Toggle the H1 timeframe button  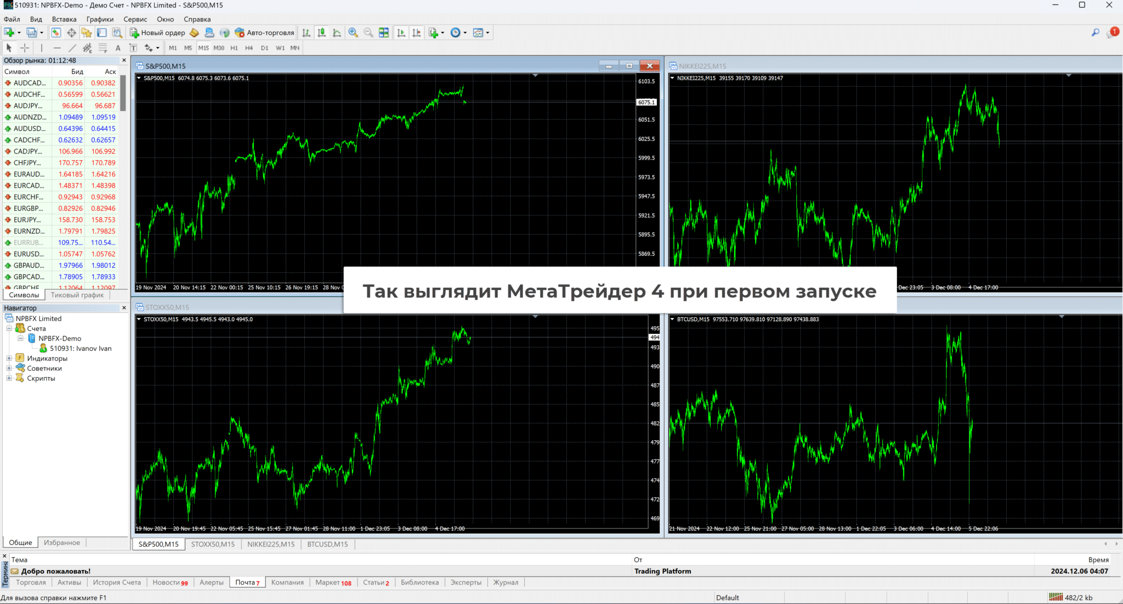(x=234, y=48)
